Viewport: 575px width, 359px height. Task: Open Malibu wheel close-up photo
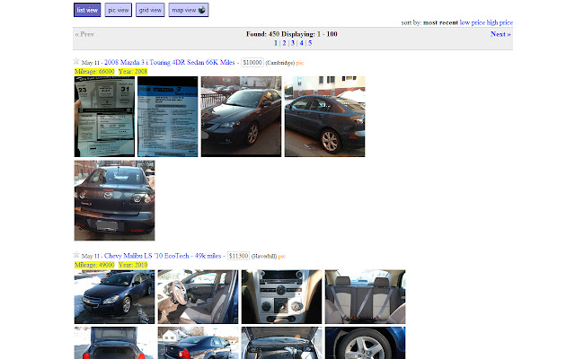click(x=366, y=343)
